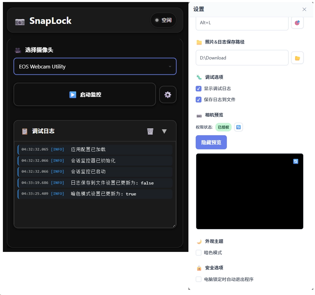Click the camera preview black area
315x295 pixels.
249,191
